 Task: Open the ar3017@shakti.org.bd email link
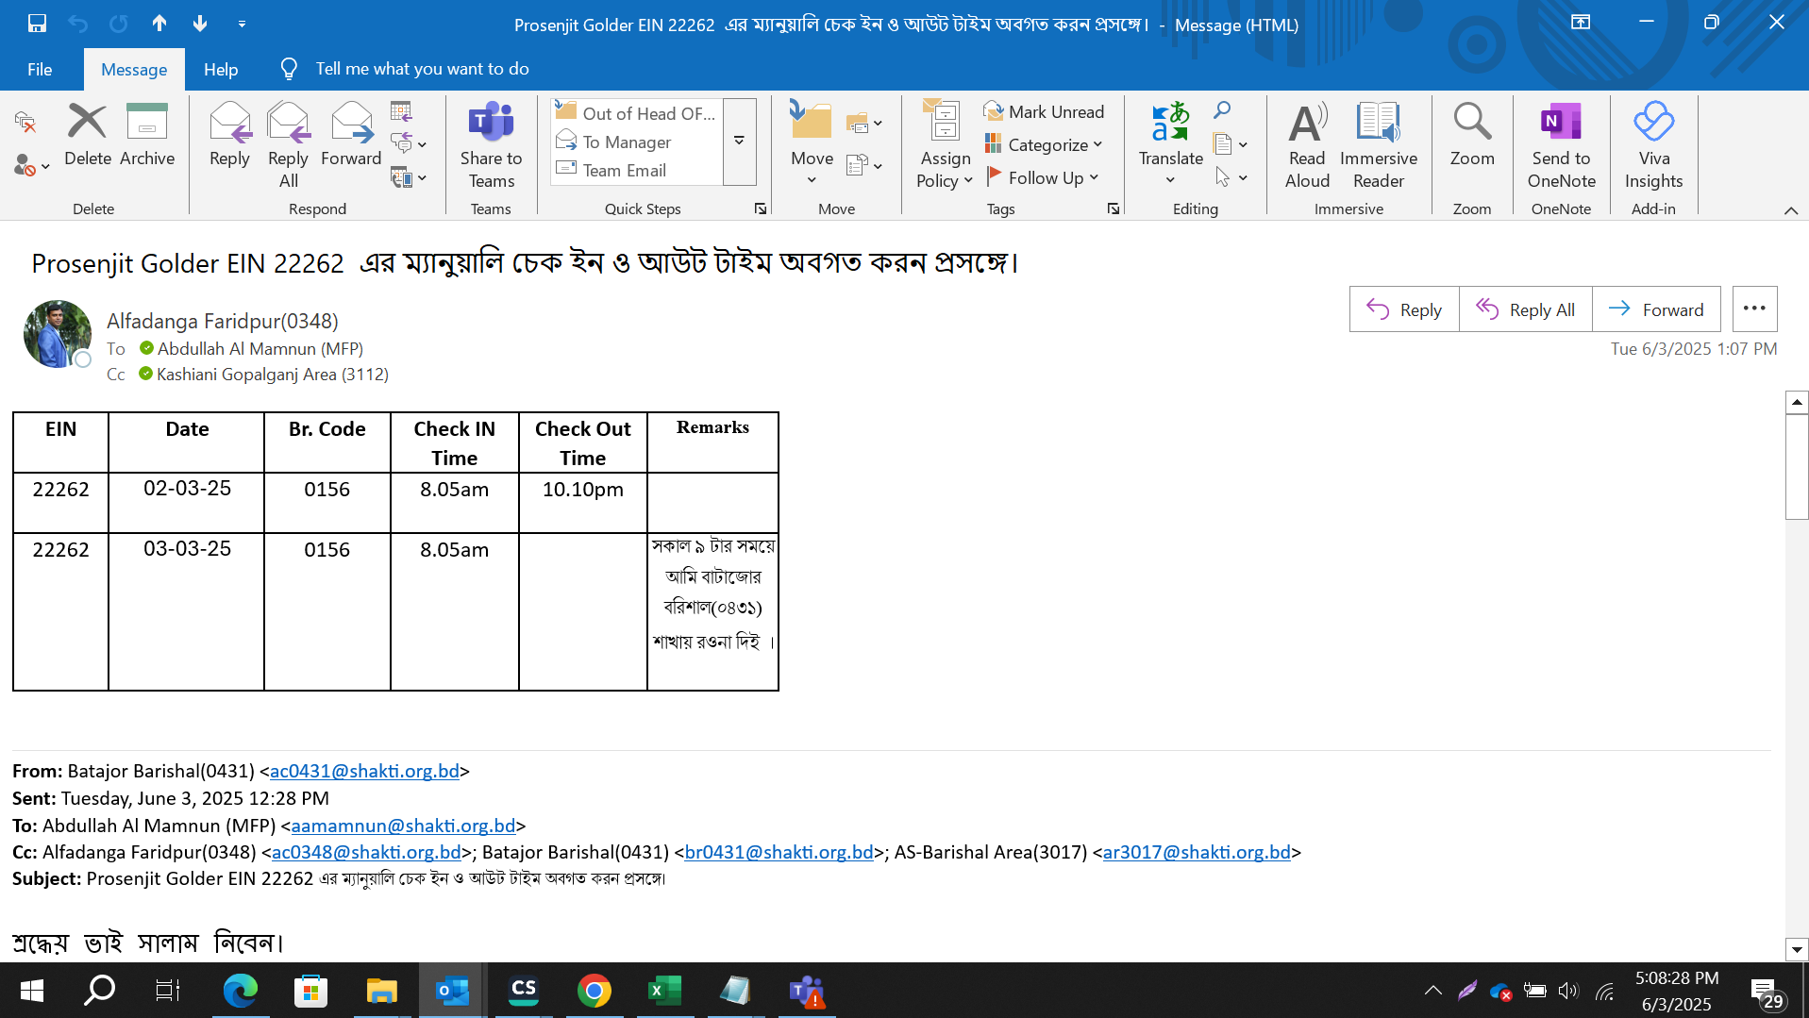[1196, 852]
